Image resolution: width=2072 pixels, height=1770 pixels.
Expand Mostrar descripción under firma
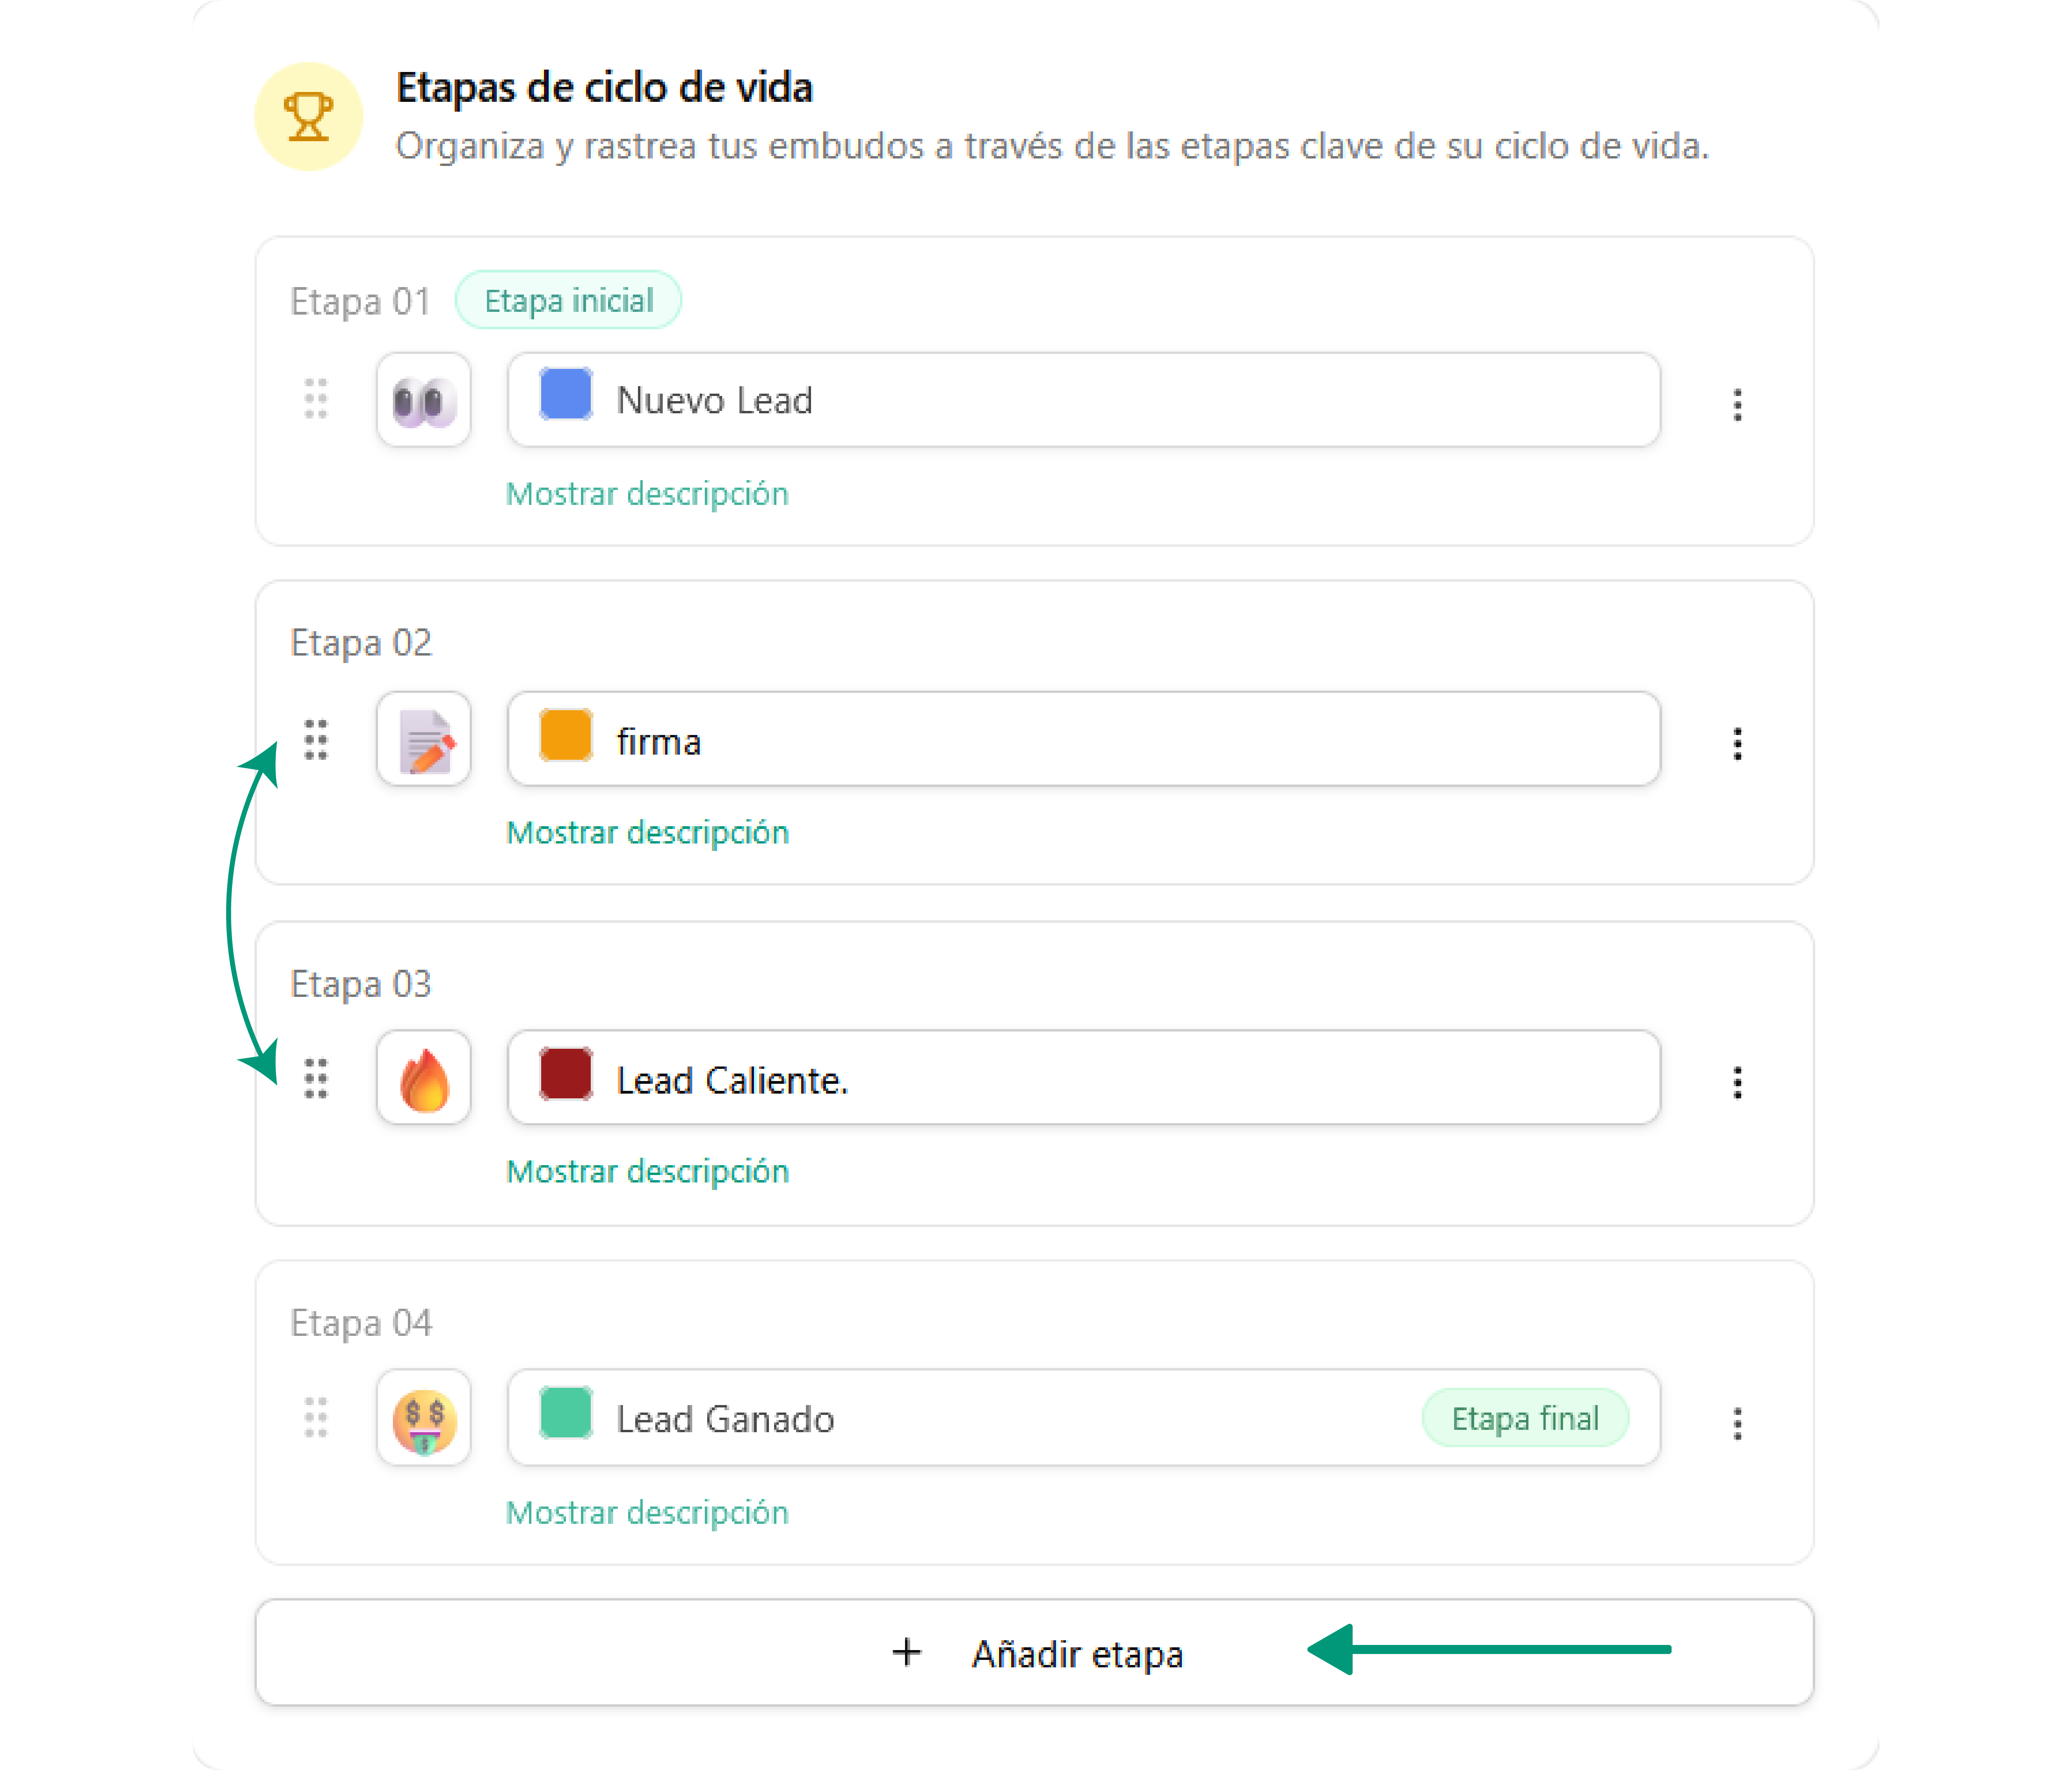tap(647, 833)
